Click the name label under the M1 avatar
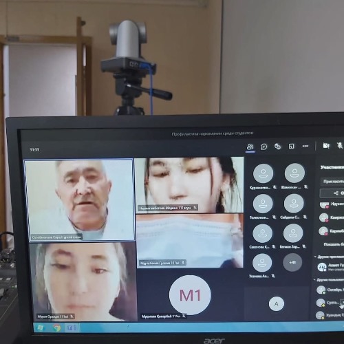The height and width of the screenshot is (344, 344). click(x=163, y=316)
